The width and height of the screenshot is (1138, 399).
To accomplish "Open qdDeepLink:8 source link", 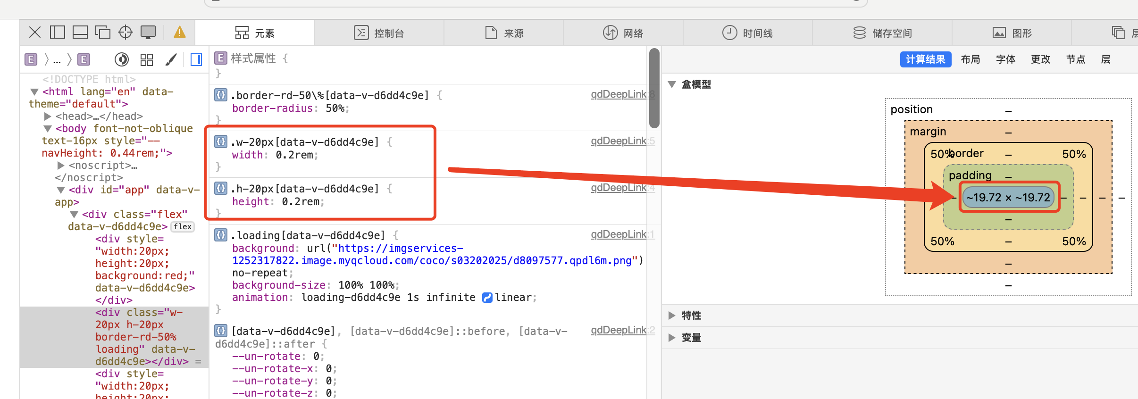I will click(x=623, y=94).
